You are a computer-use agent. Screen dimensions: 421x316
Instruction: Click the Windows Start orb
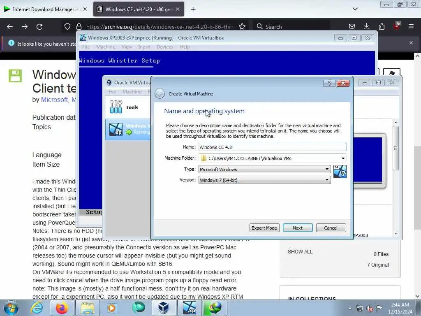[11, 308]
